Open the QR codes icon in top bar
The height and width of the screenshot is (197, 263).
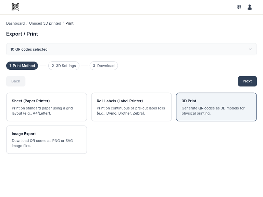point(239,7)
